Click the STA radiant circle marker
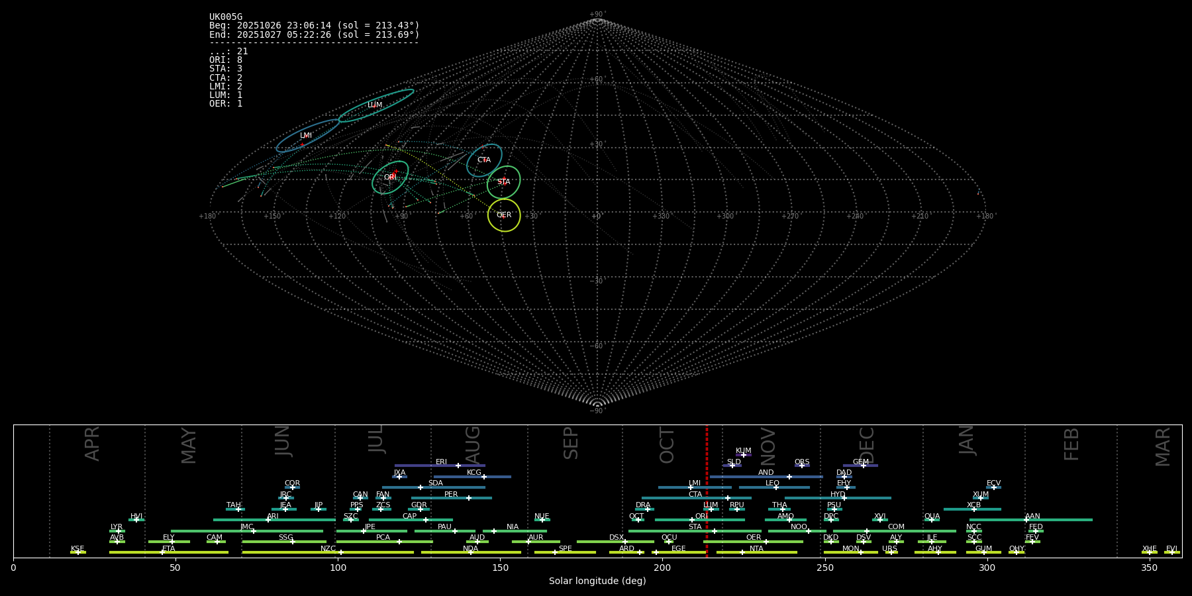Screen dimensions: 1192x596 coord(504,182)
